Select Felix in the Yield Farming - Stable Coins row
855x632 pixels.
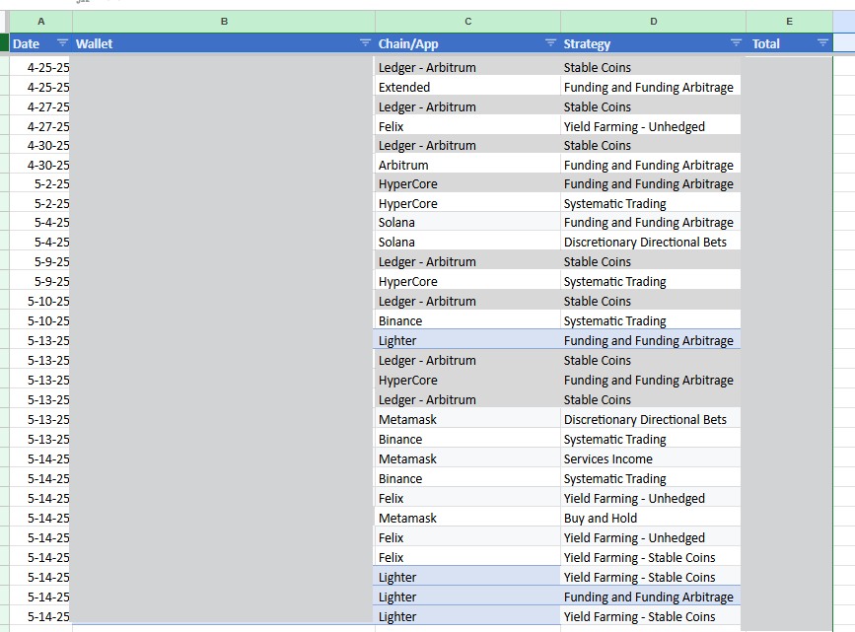[467, 558]
